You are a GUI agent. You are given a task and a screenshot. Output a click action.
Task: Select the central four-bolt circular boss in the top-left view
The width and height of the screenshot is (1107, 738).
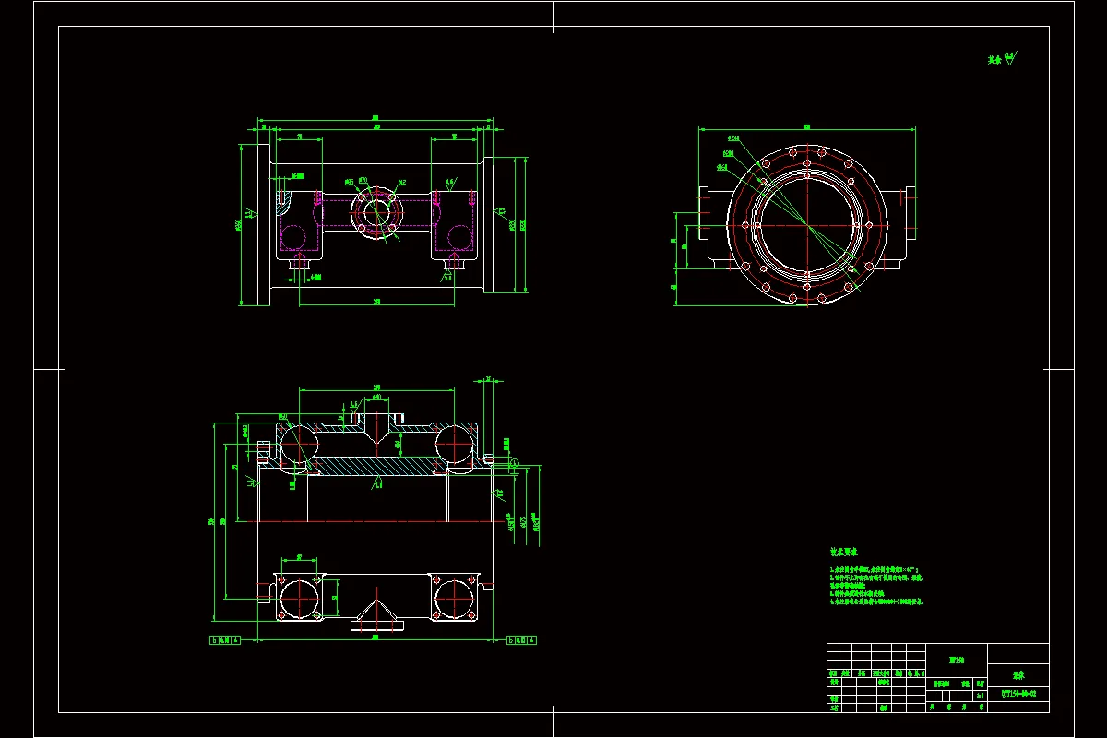pos(376,212)
